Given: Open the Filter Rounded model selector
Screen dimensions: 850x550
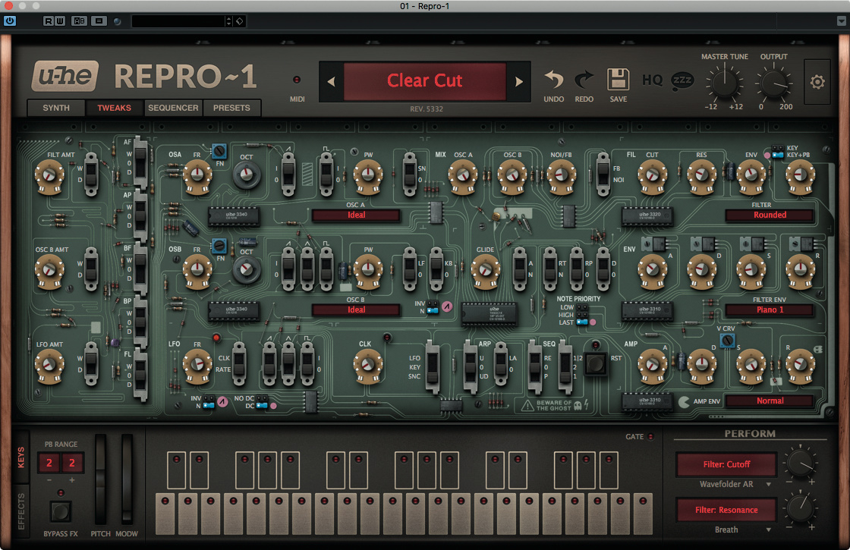Looking at the screenshot, I should coord(770,215).
